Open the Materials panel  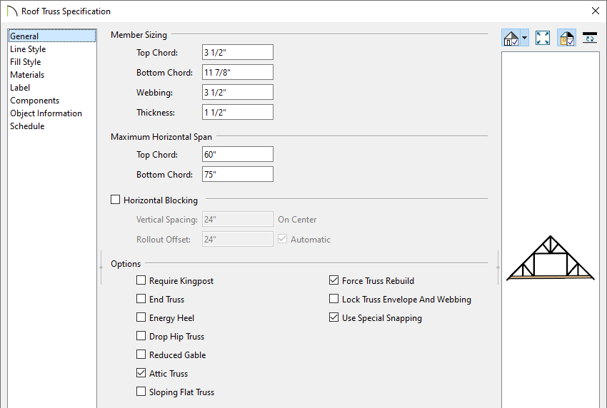click(x=27, y=75)
